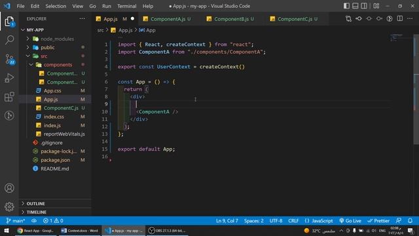The image size is (419, 236).
Task: Open index.css file
Action: pyautogui.click(x=55, y=117)
